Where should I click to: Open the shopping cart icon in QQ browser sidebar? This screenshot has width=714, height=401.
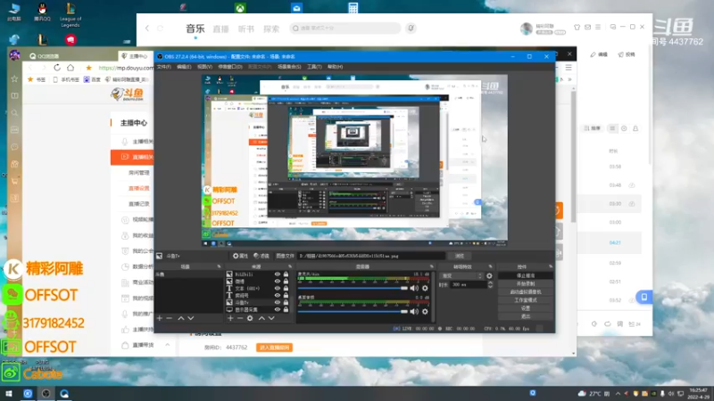pyautogui.click(x=14, y=181)
